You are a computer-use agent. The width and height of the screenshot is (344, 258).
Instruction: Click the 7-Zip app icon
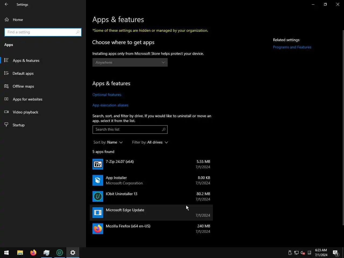(x=98, y=164)
